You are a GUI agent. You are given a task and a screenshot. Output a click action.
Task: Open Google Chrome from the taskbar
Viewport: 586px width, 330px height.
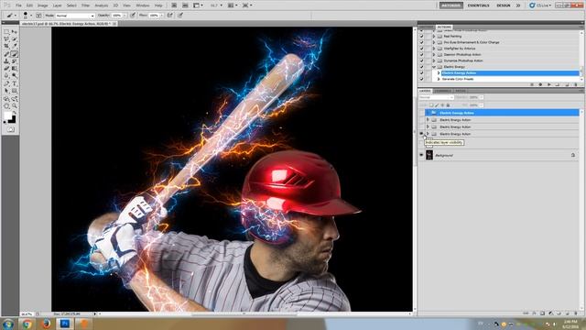click(27, 324)
